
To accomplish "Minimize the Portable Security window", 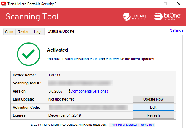I will (151, 4).
